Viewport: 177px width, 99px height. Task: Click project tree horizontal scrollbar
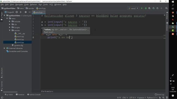click(11, 92)
